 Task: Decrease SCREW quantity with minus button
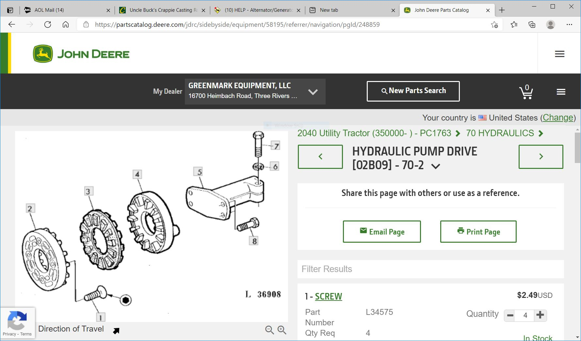point(510,316)
